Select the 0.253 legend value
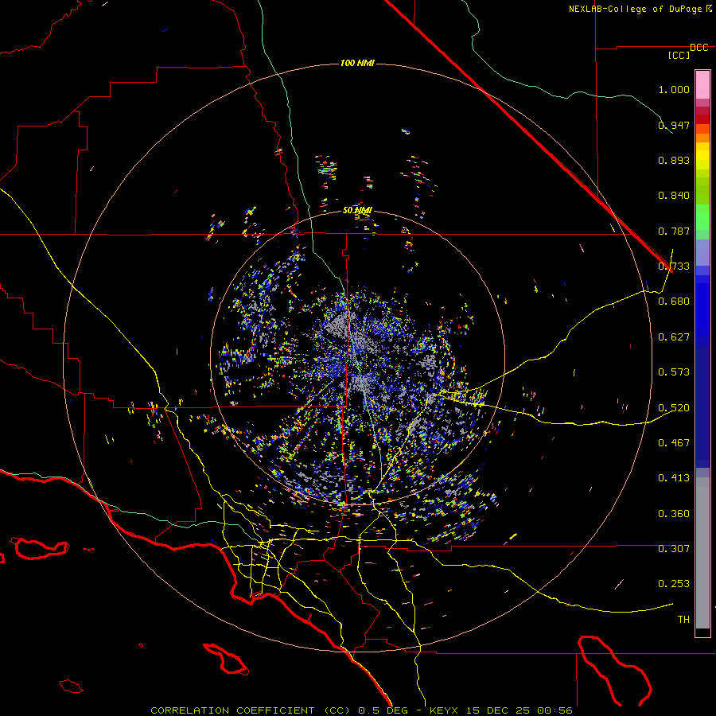 (674, 584)
